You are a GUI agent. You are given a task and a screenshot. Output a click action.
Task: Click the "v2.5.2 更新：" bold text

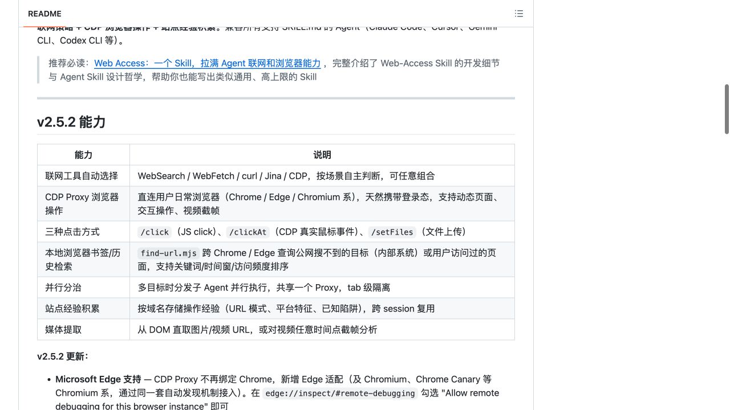tap(63, 356)
